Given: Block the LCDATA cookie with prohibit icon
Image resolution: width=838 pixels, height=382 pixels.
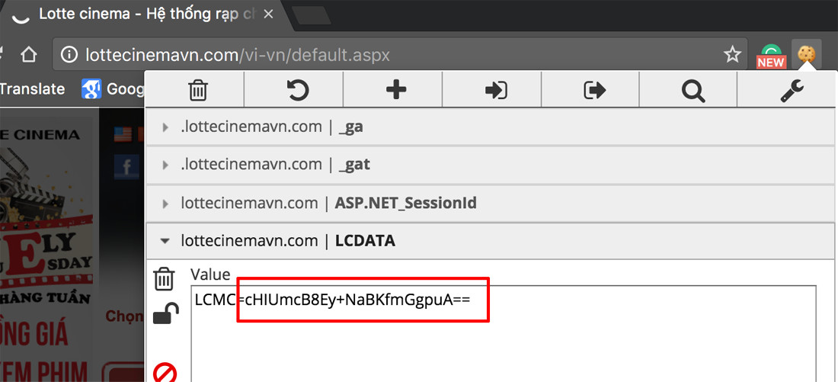Looking at the screenshot, I should point(165,371).
